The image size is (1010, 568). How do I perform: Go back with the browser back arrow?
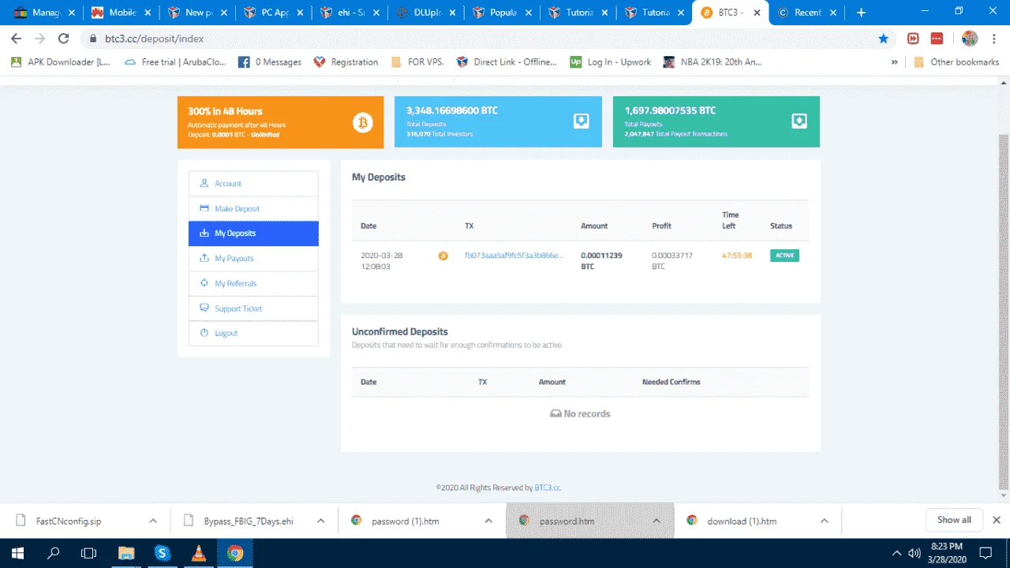[x=16, y=38]
